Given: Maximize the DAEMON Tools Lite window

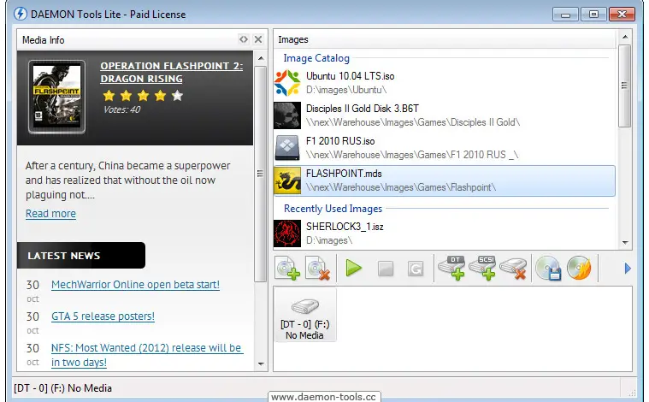Looking at the screenshot, I should [593, 15].
